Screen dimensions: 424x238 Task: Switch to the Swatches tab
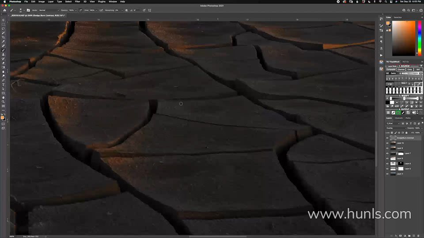coord(397,17)
